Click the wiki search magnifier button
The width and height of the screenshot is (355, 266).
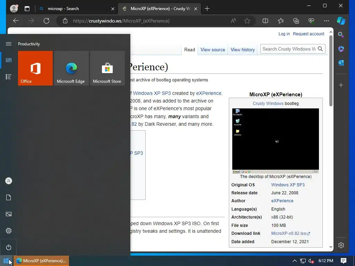click(320, 49)
